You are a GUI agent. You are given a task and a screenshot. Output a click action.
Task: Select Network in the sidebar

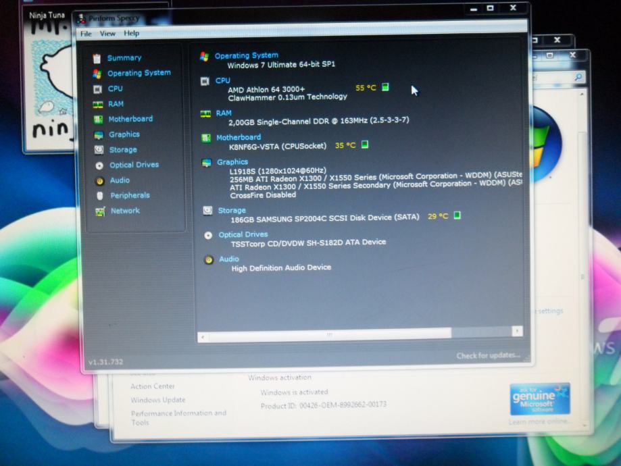coord(126,211)
